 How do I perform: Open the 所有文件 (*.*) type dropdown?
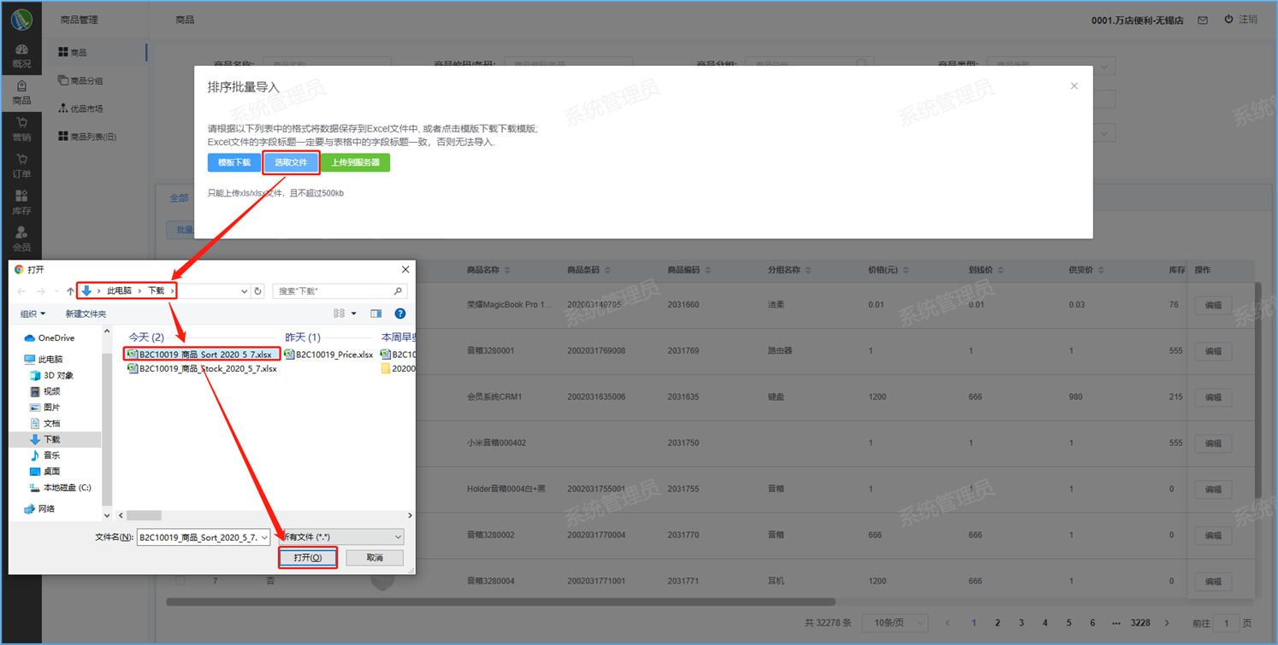point(340,537)
